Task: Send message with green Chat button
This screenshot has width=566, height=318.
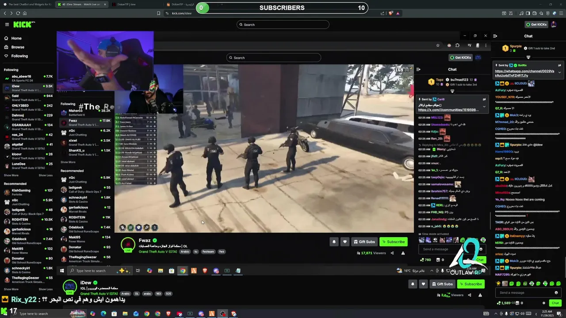Action: click(x=555, y=303)
